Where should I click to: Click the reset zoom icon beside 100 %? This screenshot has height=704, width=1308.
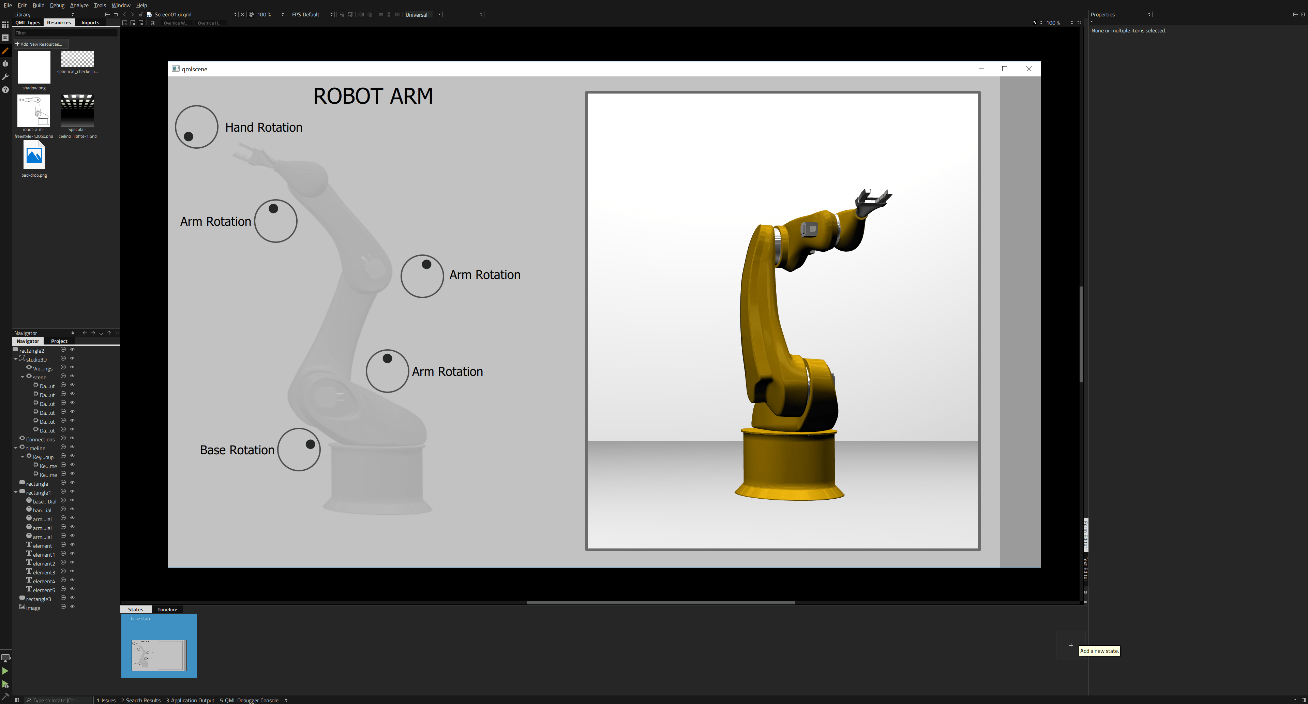1079,23
